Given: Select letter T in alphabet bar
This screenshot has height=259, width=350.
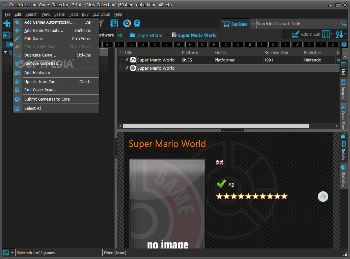Looking at the screenshot, I should [261, 44].
